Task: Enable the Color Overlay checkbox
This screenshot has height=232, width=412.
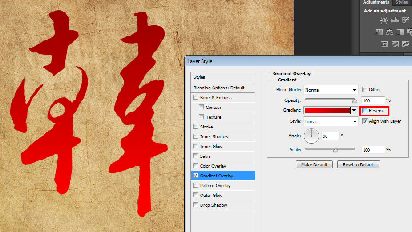Action: click(195, 166)
